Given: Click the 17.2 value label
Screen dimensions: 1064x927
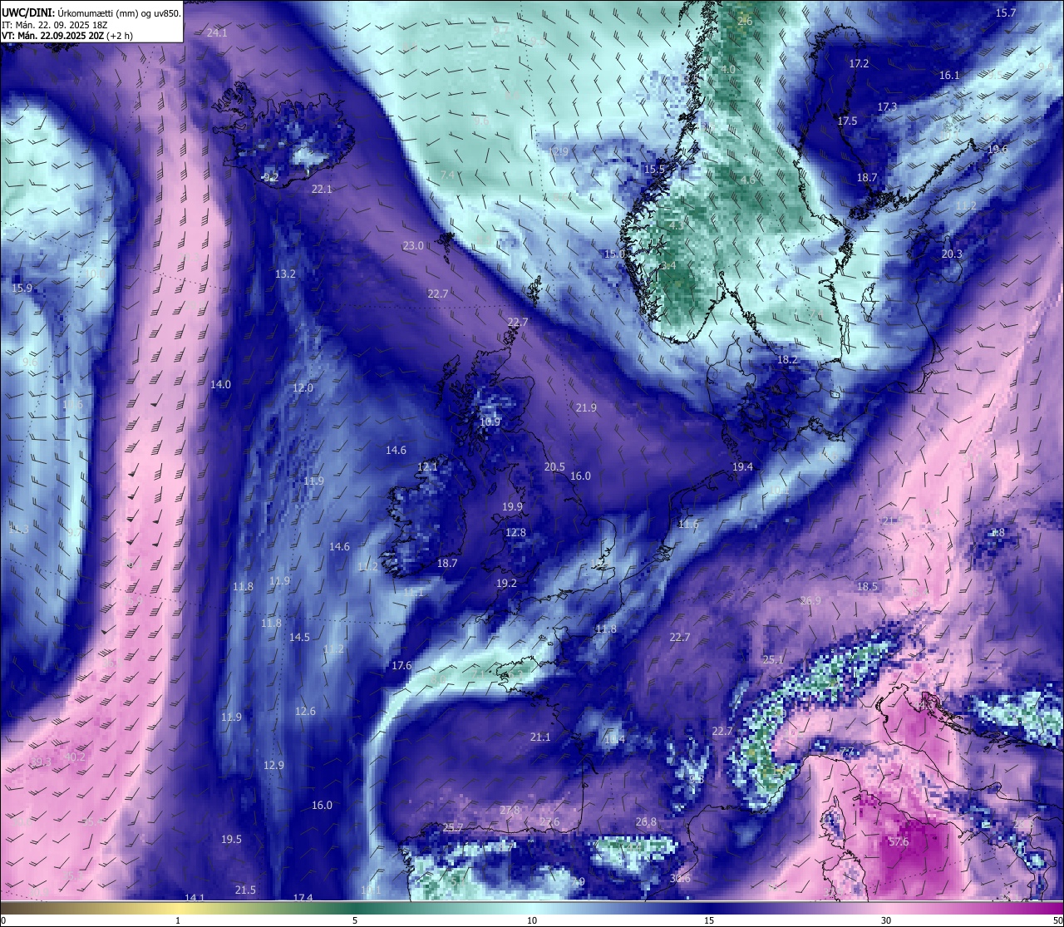Looking at the screenshot, I should click(859, 64).
